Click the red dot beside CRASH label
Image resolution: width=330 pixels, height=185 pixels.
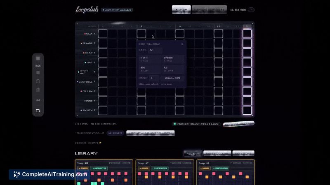pos(81,91)
